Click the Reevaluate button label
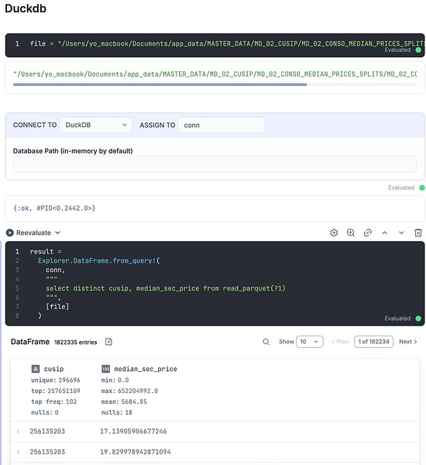 [33, 232]
